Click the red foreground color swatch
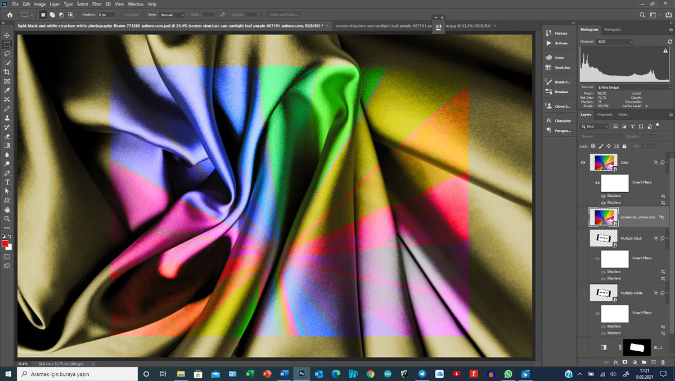675x381 pixels. (5, 243)
